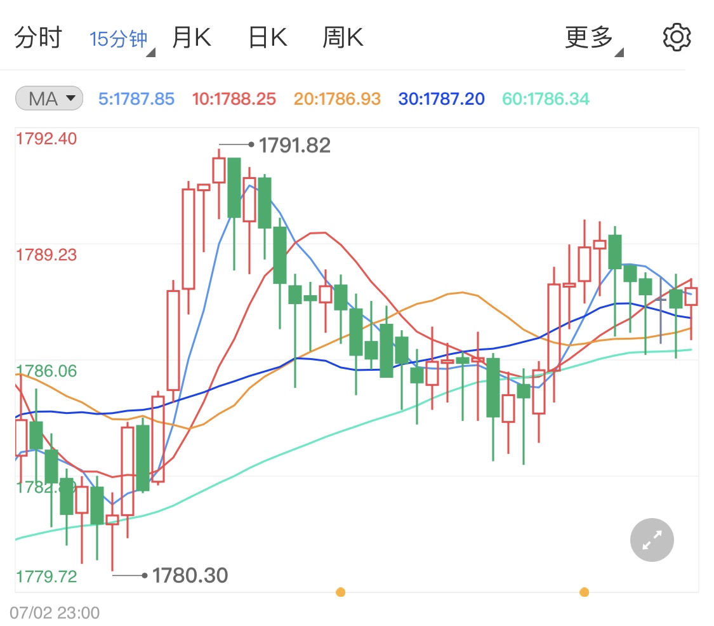Image resolution: width=714 pixels, height=626 pixels.
Task: Select the MA30 value 30:1787.20
Action: click(441, 99)
